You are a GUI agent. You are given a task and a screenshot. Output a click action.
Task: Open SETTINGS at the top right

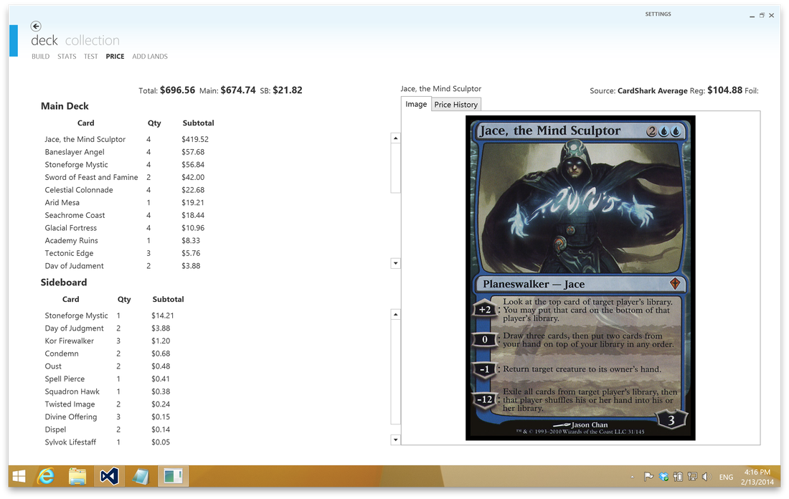658,14
